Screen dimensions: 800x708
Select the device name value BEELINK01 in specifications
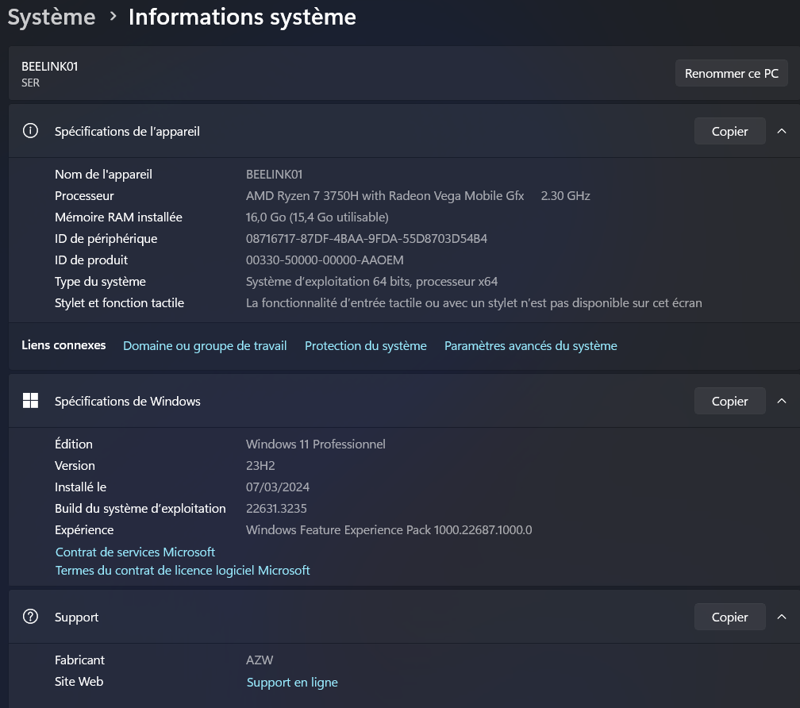pyautogui.click(x=274, y=175)
